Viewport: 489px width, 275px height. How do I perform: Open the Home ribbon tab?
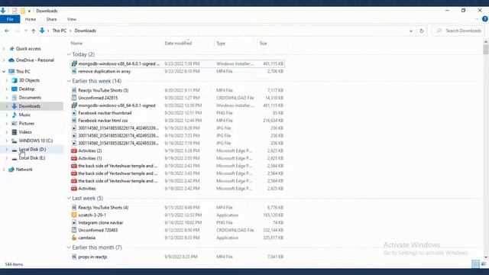[31, 19]
